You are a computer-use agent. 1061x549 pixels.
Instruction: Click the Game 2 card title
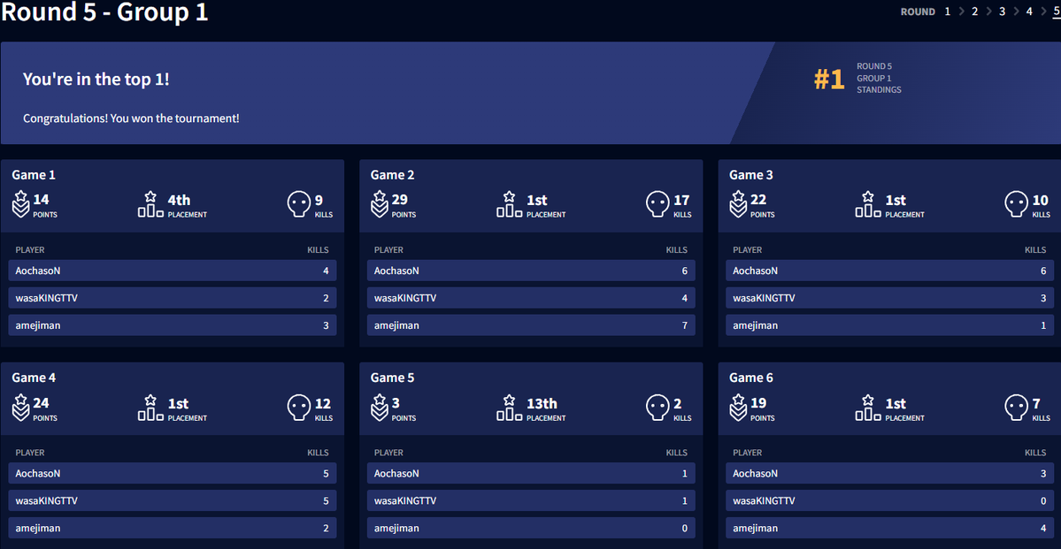pos(393,175)
